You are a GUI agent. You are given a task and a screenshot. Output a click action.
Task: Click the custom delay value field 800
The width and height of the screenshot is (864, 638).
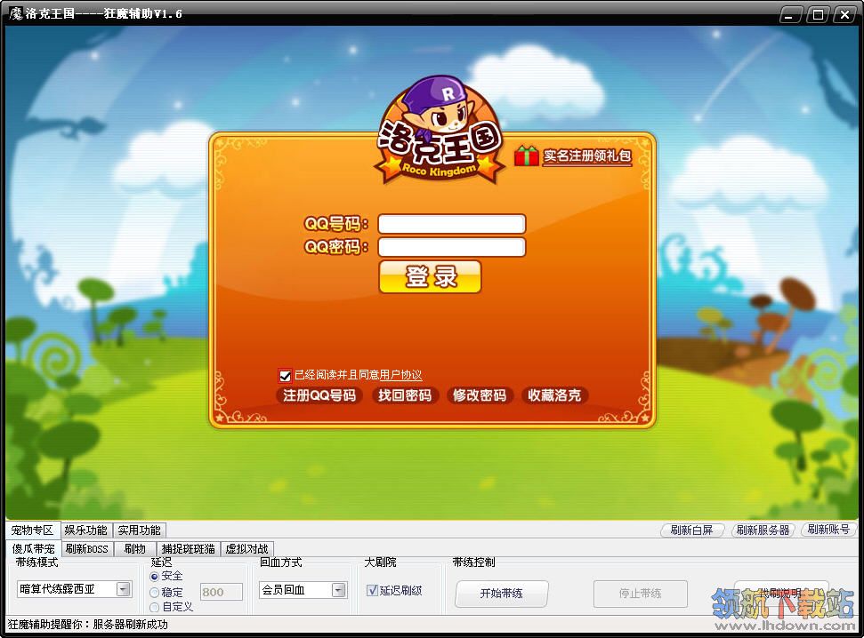coord(221,593)
